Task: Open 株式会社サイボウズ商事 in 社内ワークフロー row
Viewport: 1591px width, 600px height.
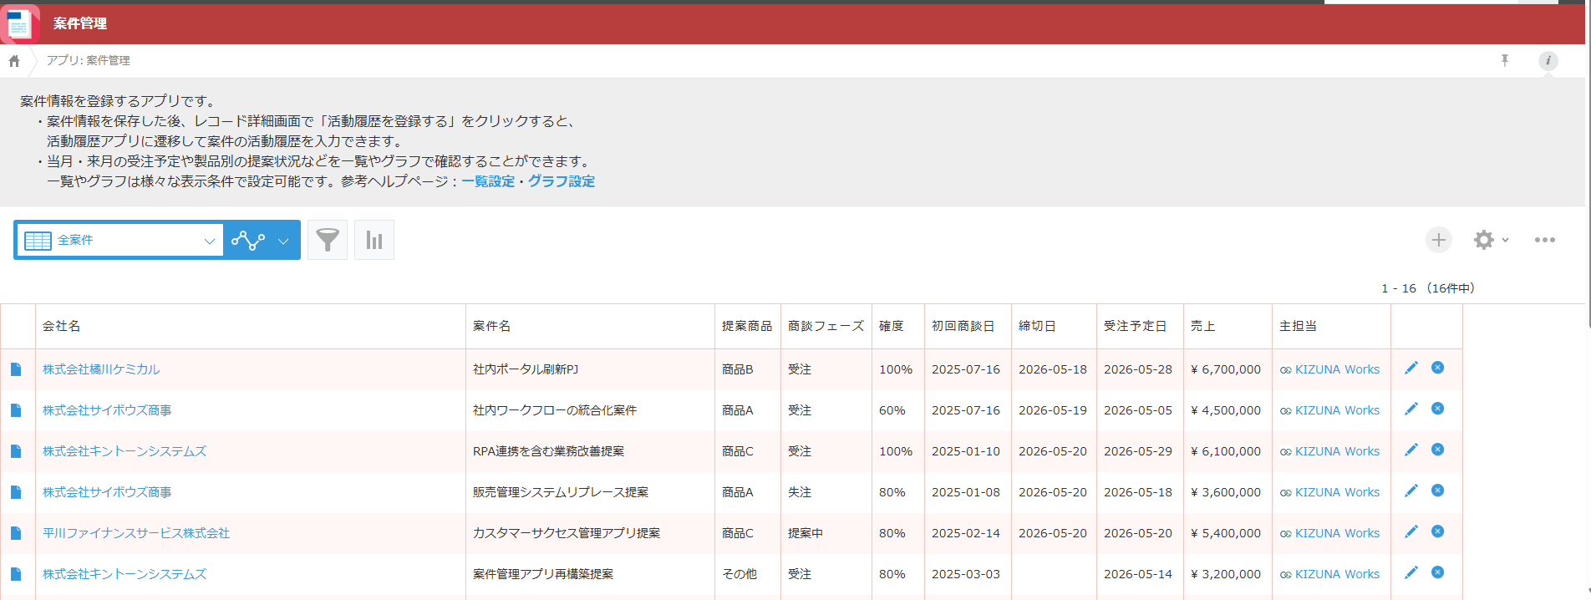Action: pos(107,410)
